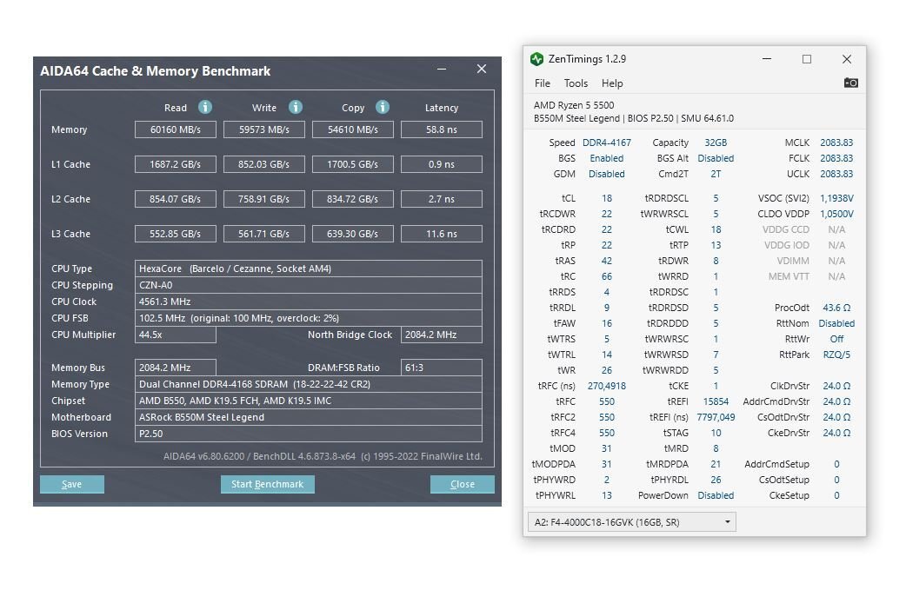Click the ZenTimings app logo icon
Image resolution: width=906 pixels, height=610 pixels.
coord(536,59)
